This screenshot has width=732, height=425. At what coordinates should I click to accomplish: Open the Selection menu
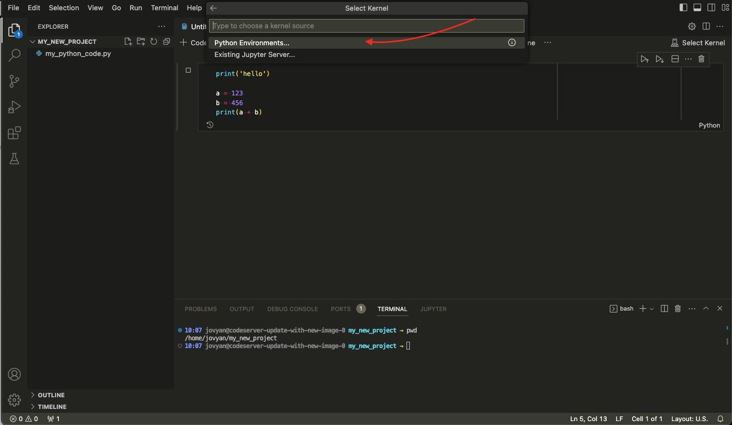tap(64, 8)
